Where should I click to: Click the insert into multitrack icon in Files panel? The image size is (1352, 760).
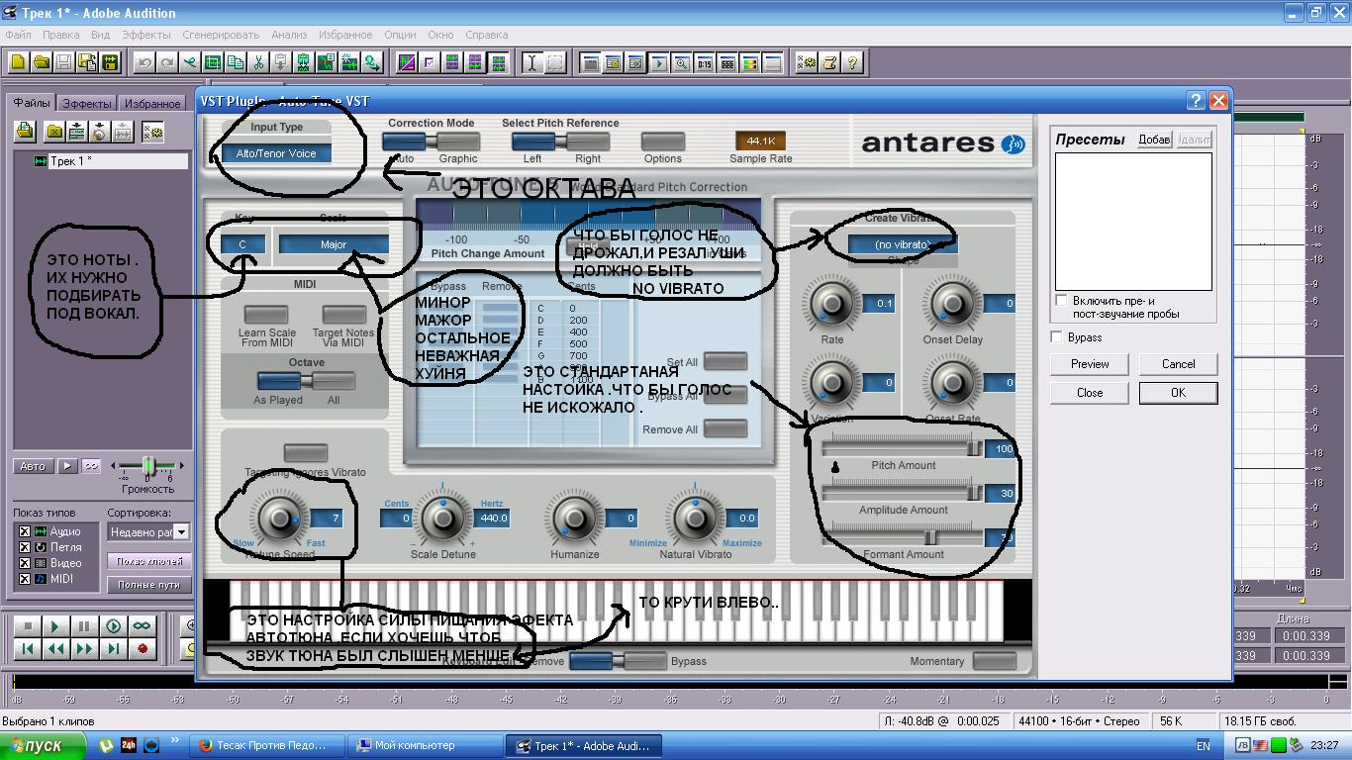(x=76, y=131)
